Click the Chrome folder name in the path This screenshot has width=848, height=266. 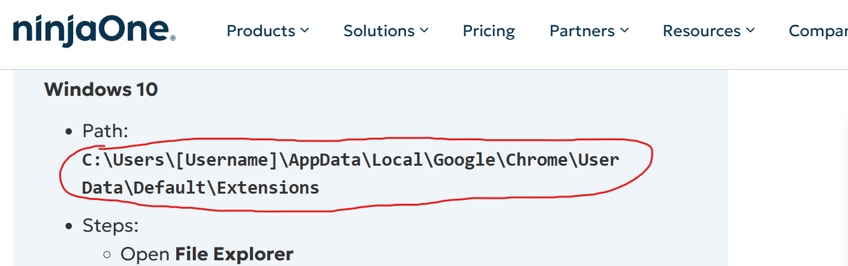point(537,159)
